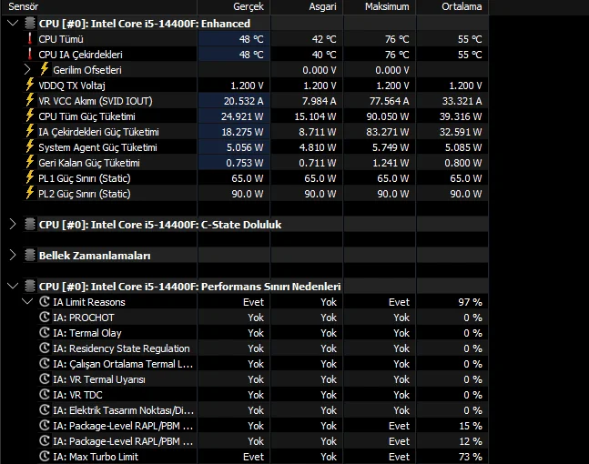The width and height of the screenshot is (589, 464).
Task: Click the 0.753 W Geri Kalan value
Action: (x=245, y=163)
